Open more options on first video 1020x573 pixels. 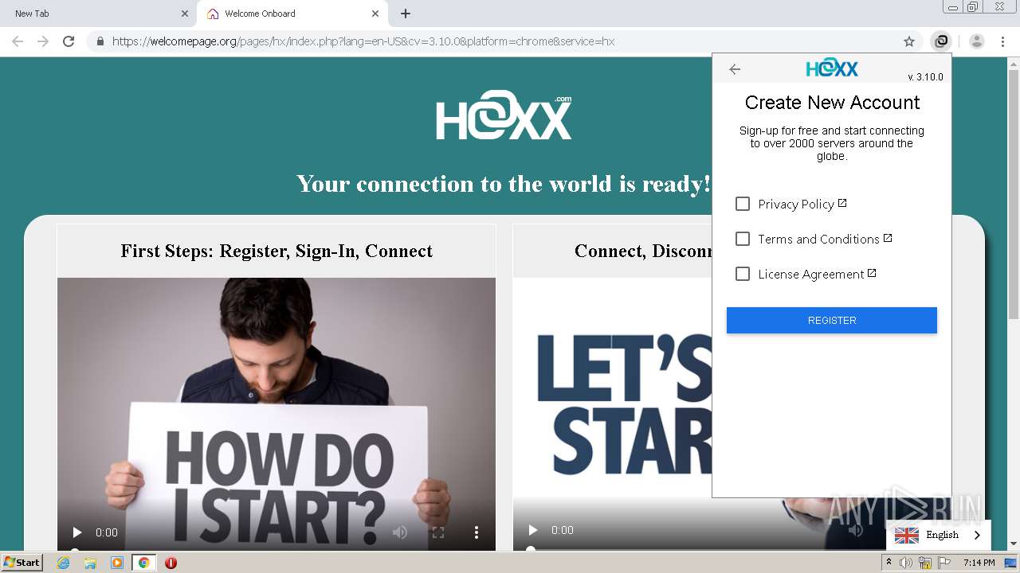477,532
